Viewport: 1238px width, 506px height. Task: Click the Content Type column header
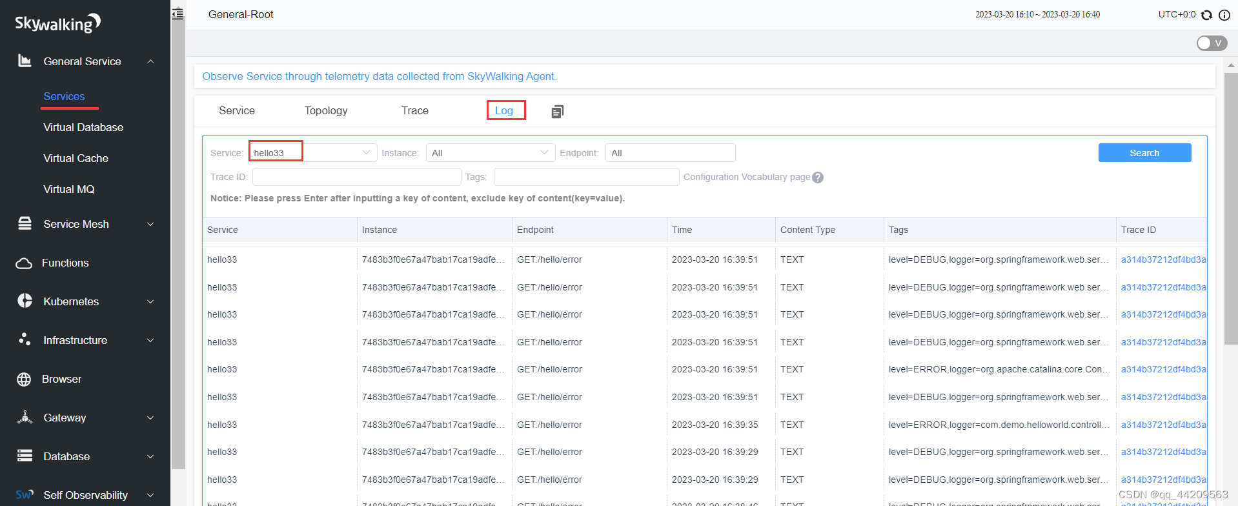pos(807,230)
